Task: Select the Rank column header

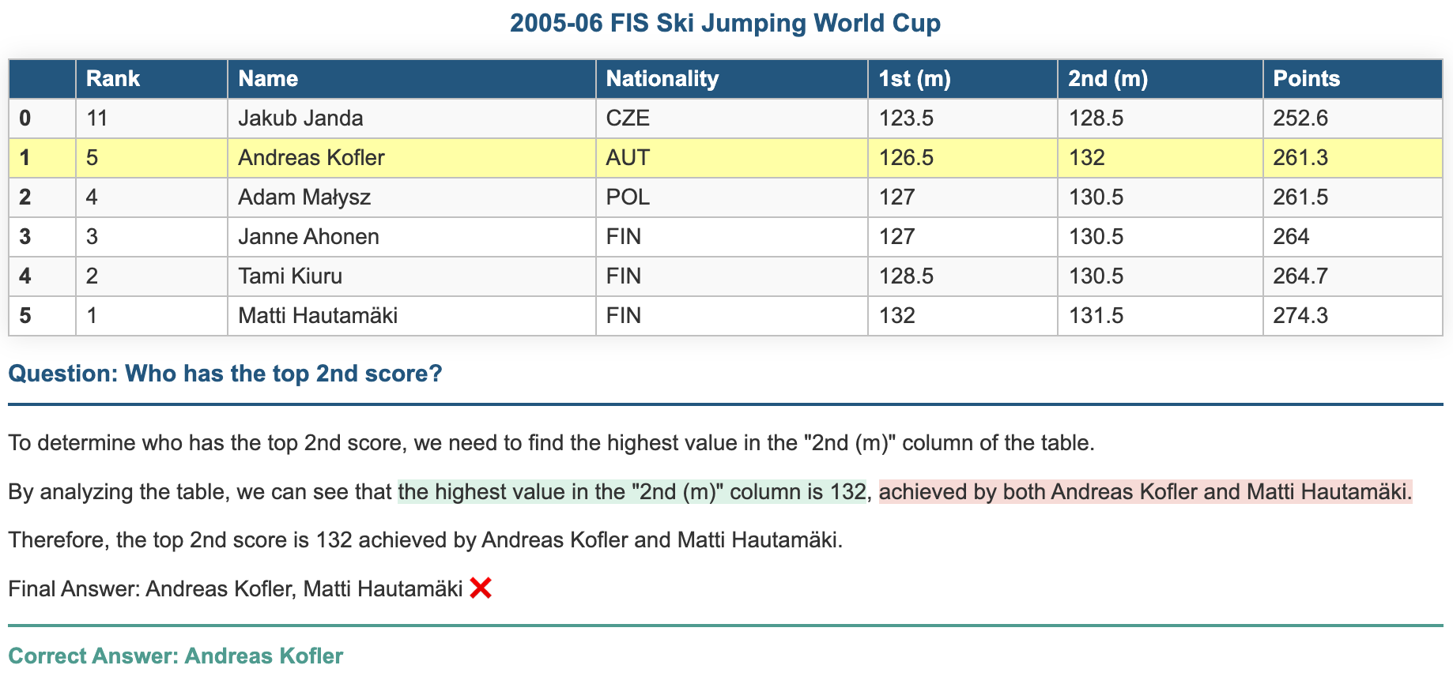Action: [x=152, y=79]
